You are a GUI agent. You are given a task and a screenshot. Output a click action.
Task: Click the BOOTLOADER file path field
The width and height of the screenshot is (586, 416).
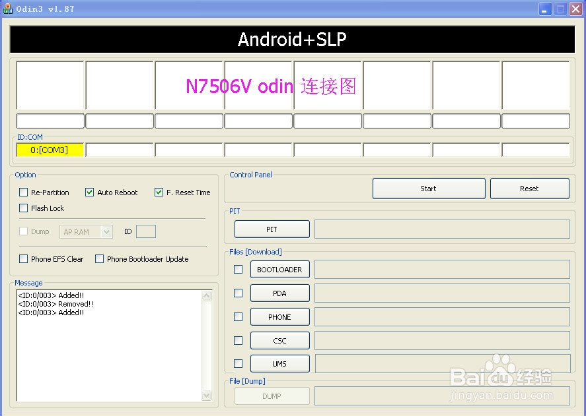tap(442, 270)
